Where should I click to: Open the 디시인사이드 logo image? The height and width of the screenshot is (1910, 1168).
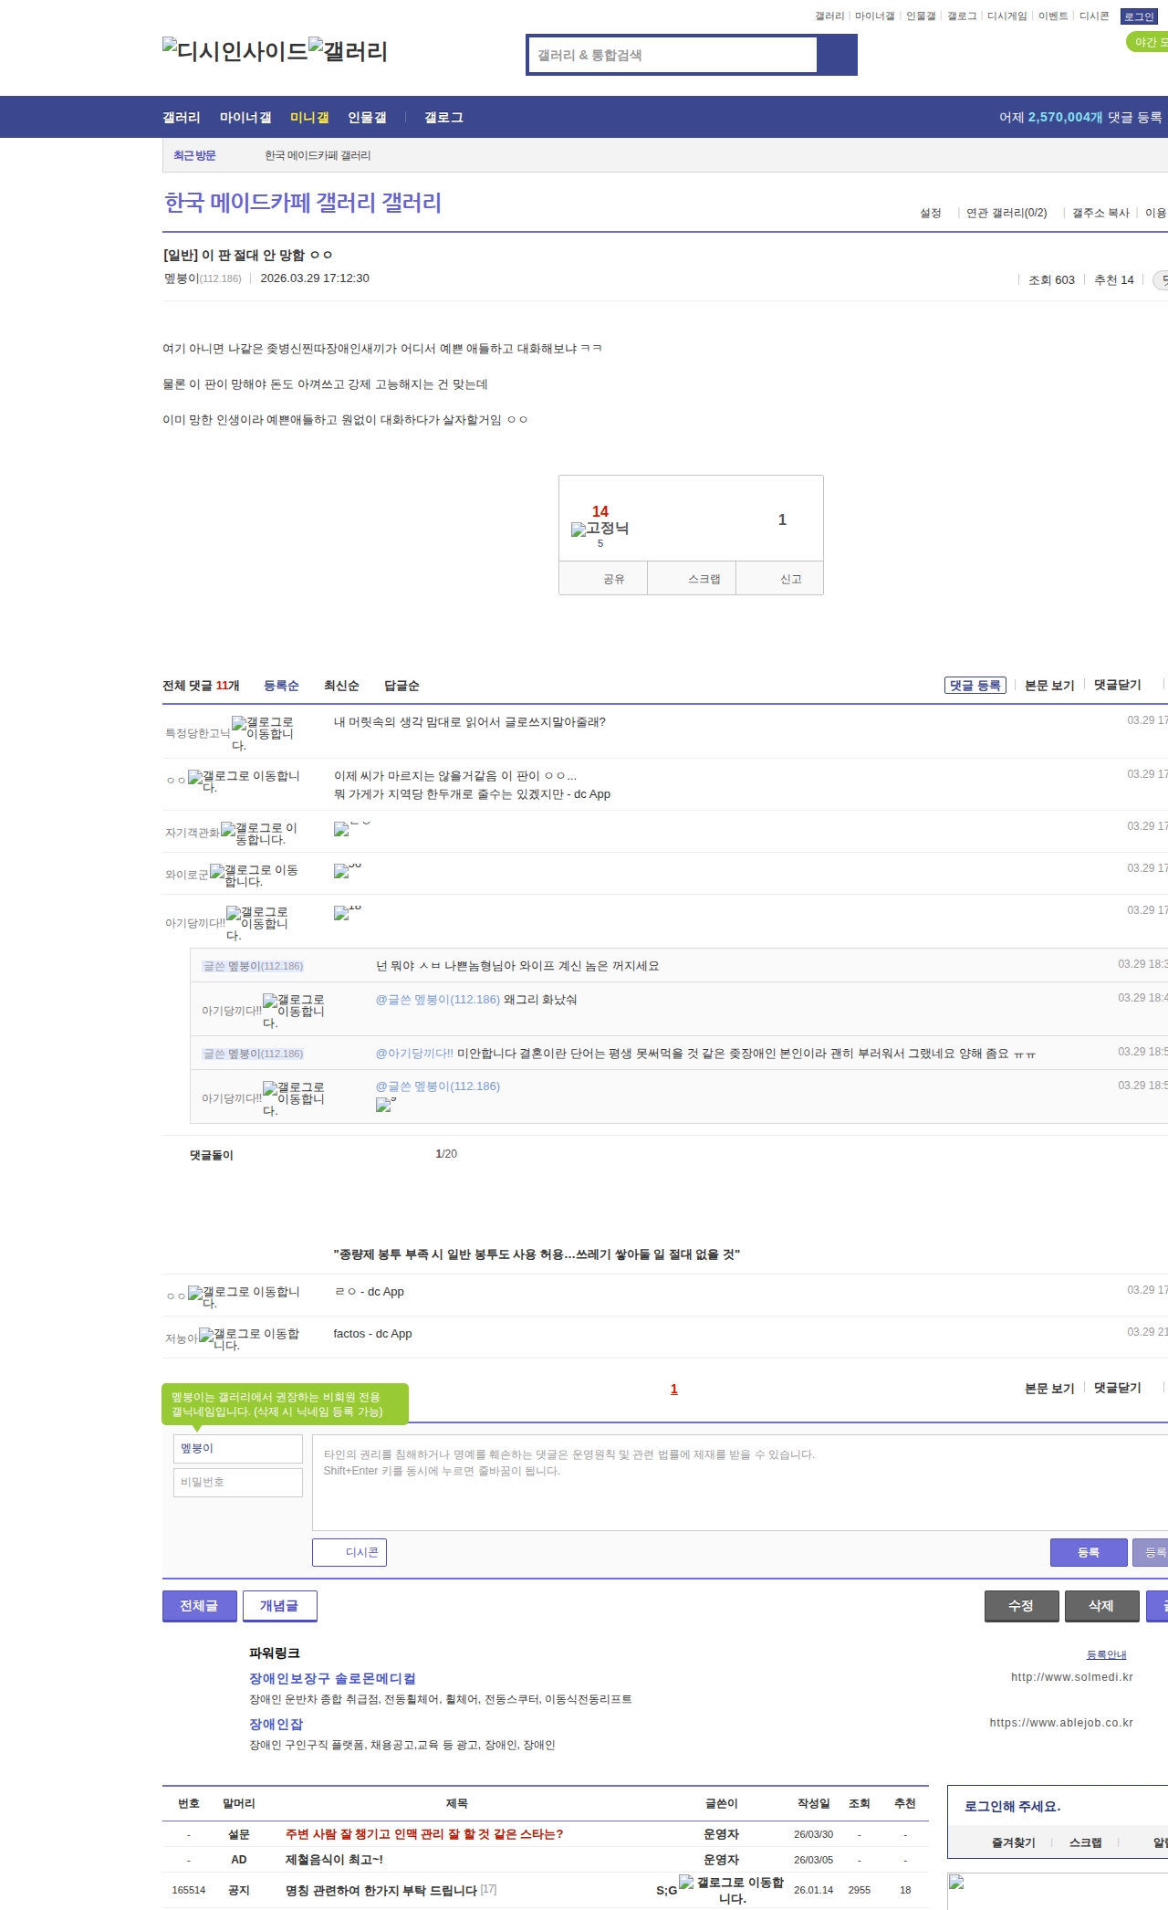pos(235,51)
